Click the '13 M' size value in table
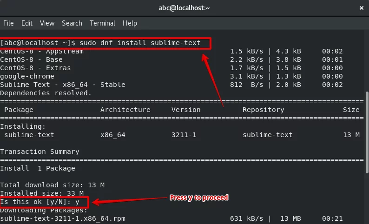This screenshot has height=224, width=369. click(x=351, y=135)
